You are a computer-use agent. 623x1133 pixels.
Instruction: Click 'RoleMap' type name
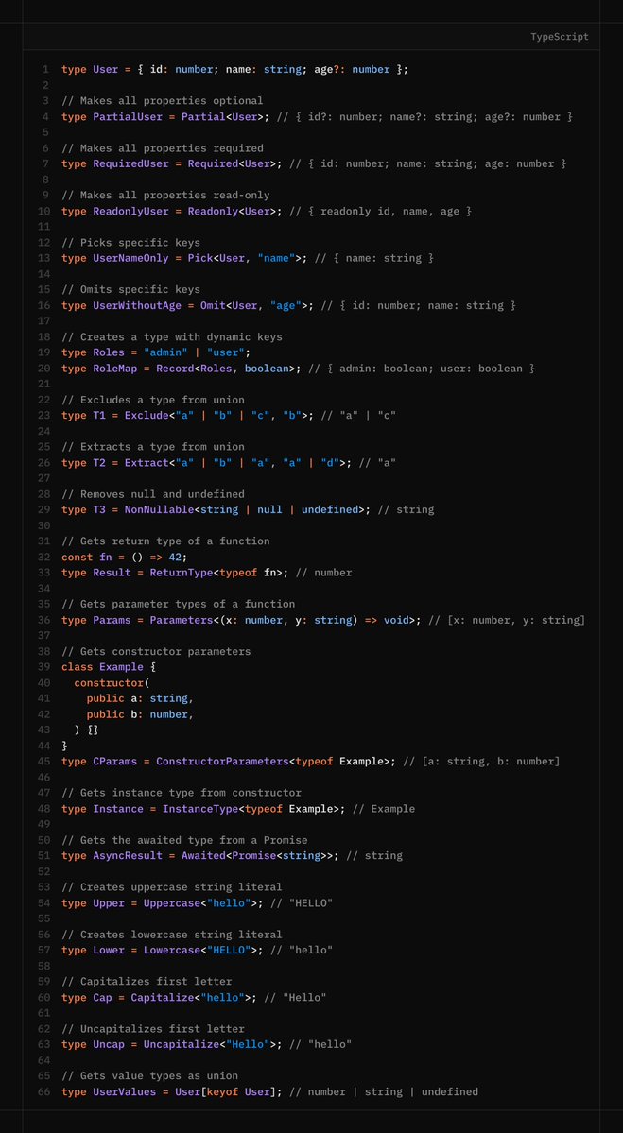click(115, 369)
